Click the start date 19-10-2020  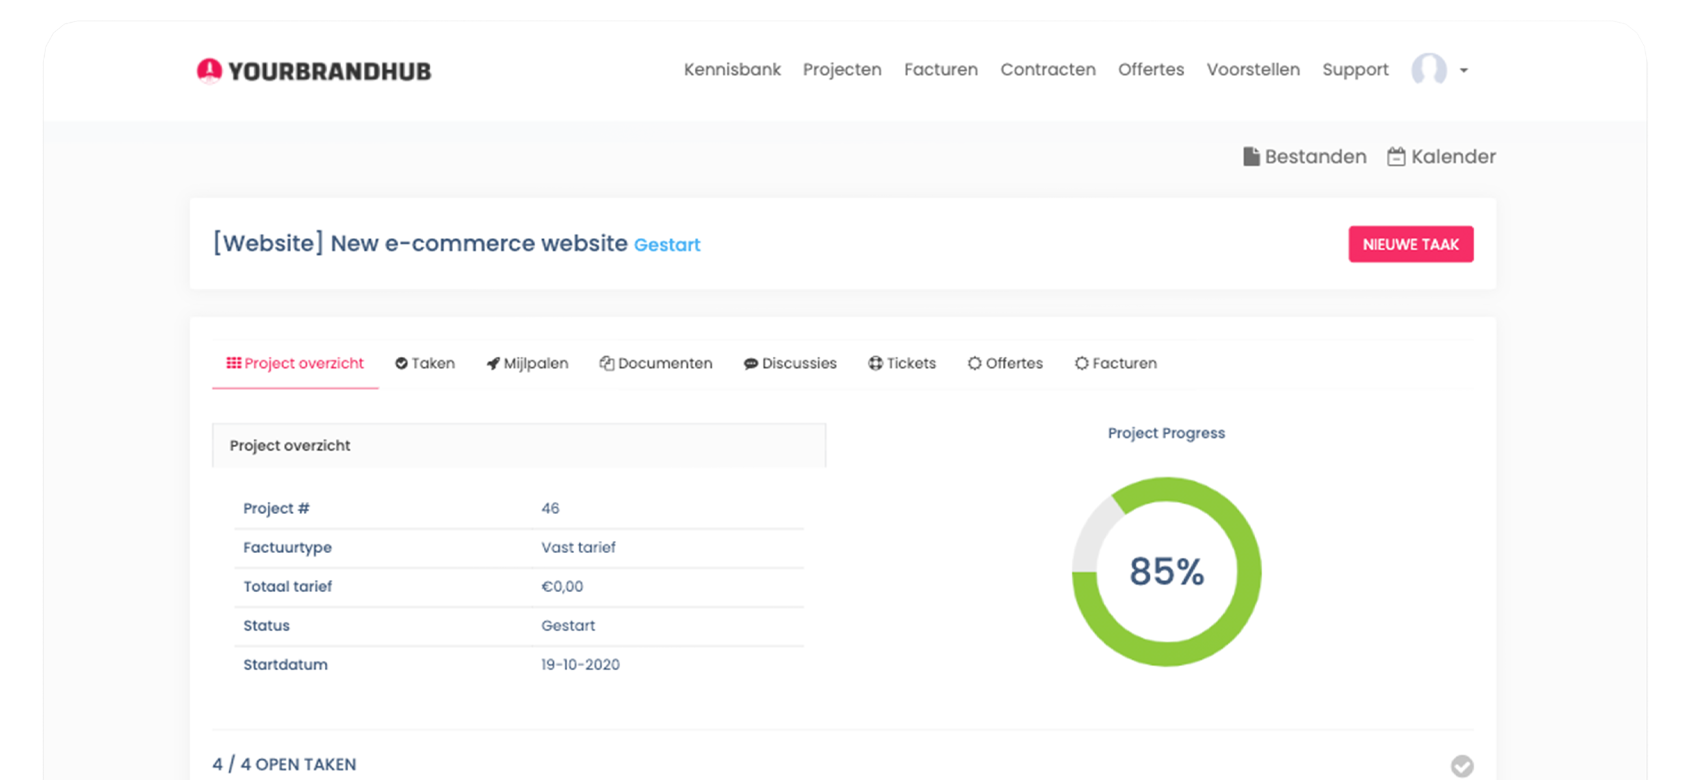(x=580, y=664)
